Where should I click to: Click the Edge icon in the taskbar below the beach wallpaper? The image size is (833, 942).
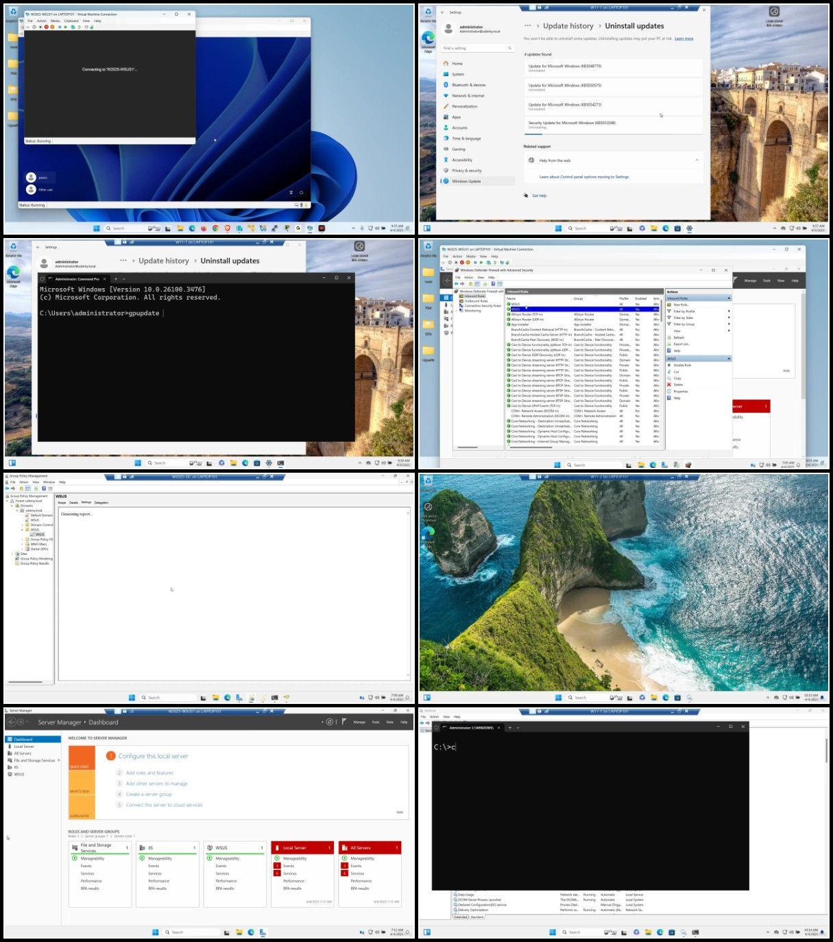[665, 698]
